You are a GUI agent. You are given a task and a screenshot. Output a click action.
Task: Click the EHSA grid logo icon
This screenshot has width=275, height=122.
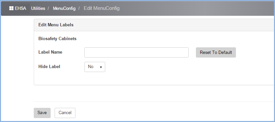(11, 8)
